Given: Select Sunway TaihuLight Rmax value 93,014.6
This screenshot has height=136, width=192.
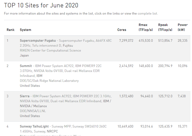Looking at the screenshot, I should 147,126.
